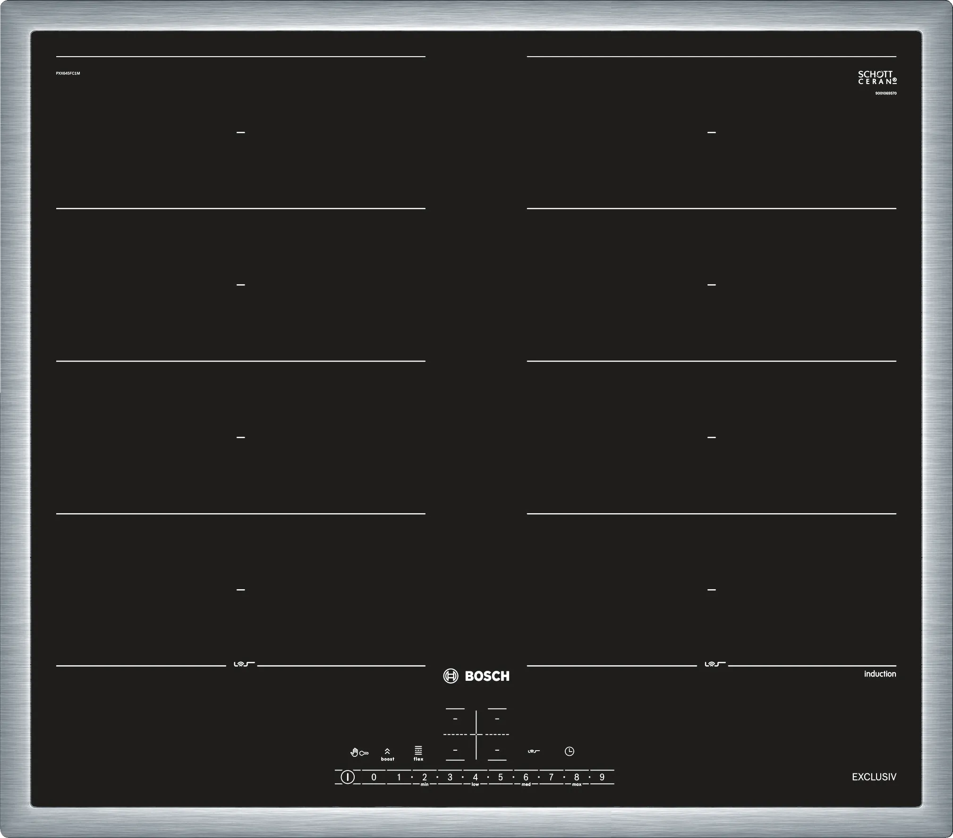This screenshot has height=838, width=953.
Task: Set power level to 9
Action: click(602, 777)
